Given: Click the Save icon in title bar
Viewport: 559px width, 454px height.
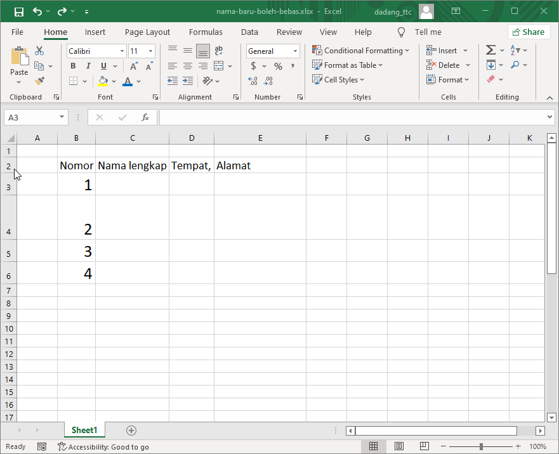Looking at the screenshot, I should pyautogui.click(x=18, y=11).
